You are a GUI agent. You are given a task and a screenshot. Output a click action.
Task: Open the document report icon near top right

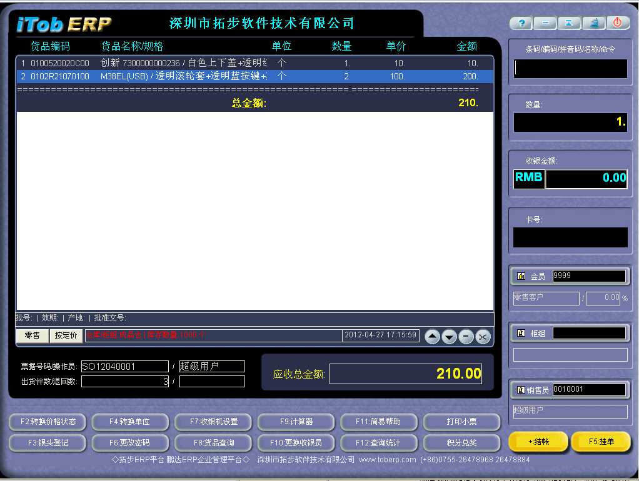click(593, 22)
